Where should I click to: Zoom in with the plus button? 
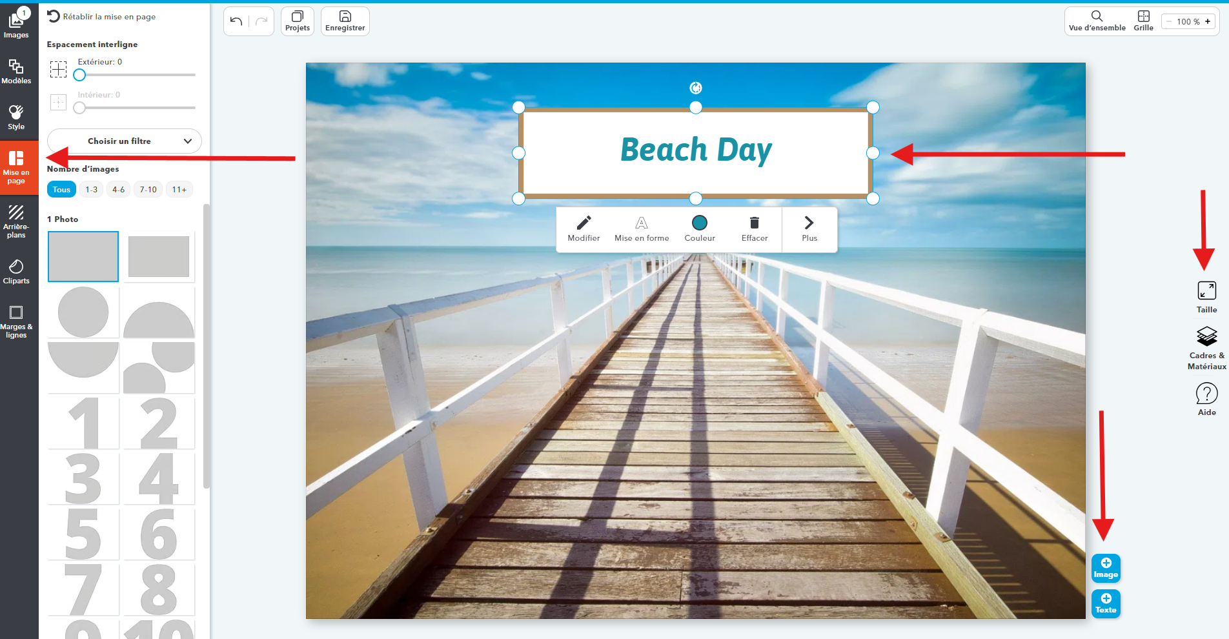(1208, 21)
